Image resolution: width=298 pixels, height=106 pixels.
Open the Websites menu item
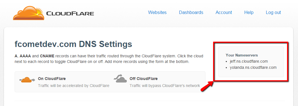pyautogui.click(x=157, y=13)
